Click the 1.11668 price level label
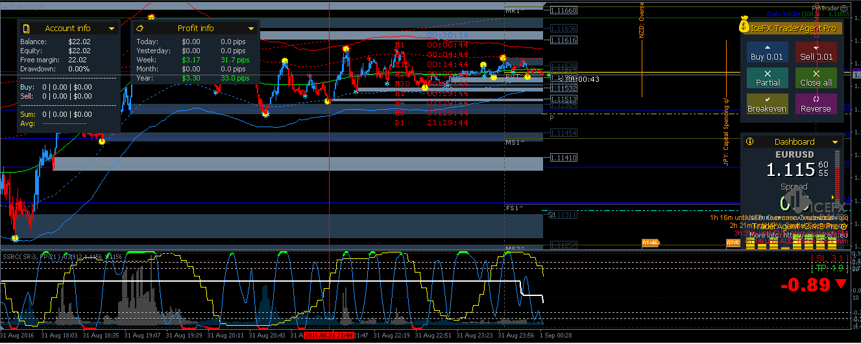Image resolution: width=861 pixels, height=344 pixels. [563, 10]
